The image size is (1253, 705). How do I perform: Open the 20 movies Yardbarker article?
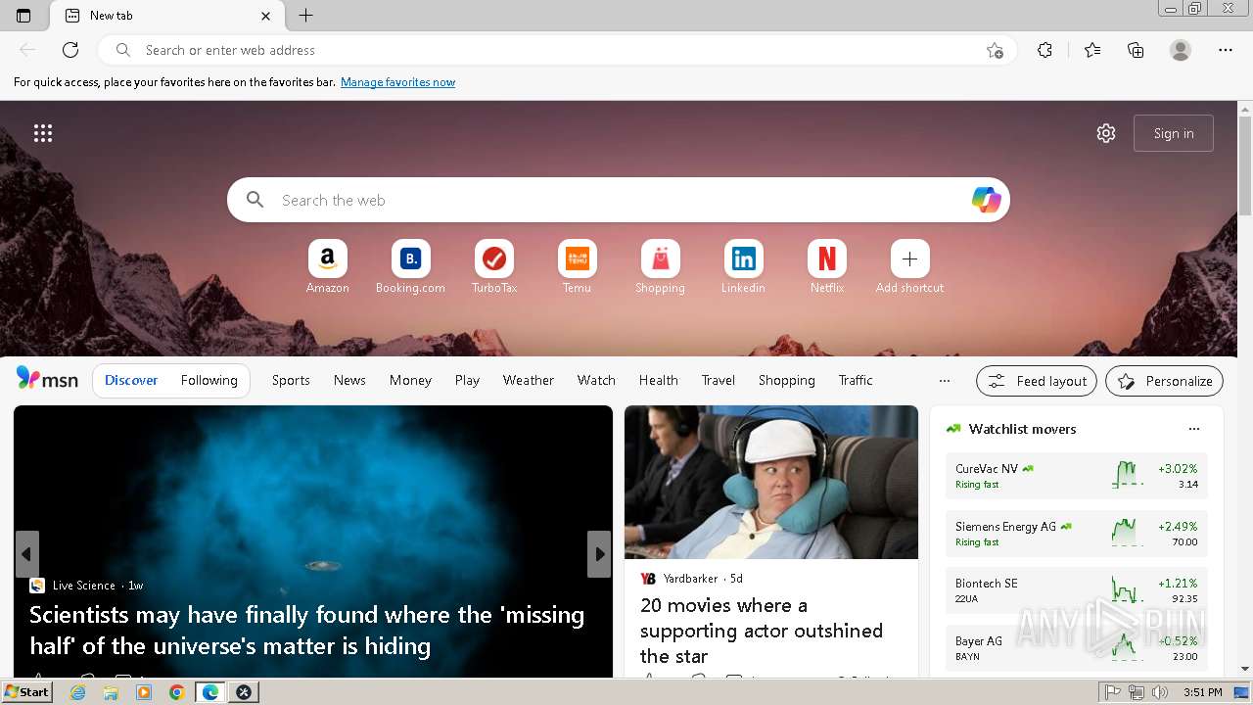pos(762,631)
